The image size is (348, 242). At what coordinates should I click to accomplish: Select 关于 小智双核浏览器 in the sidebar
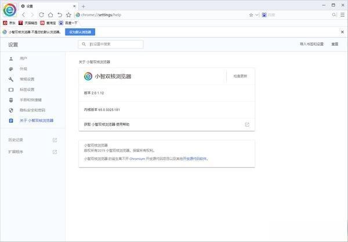pos(33,120)
